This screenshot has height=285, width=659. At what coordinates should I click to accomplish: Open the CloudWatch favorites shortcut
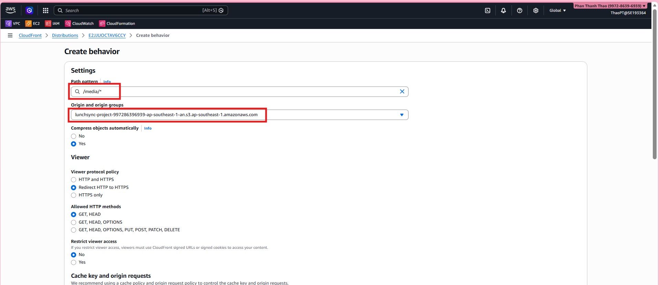click(x=79, y=23)
